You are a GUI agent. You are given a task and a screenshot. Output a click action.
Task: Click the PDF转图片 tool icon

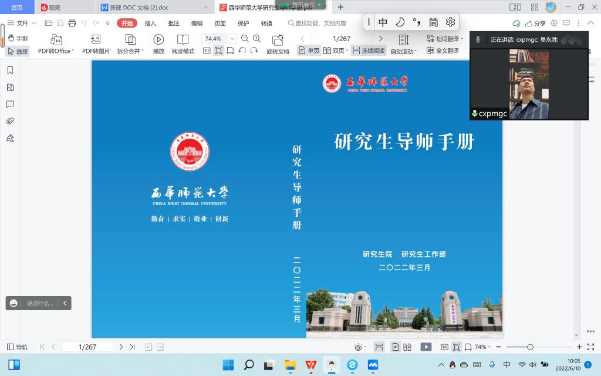coord(96,39)
